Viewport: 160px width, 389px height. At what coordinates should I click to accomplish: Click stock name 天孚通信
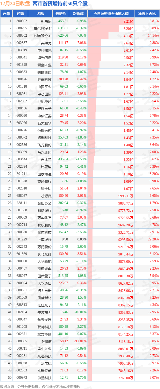tap(44, 283)
